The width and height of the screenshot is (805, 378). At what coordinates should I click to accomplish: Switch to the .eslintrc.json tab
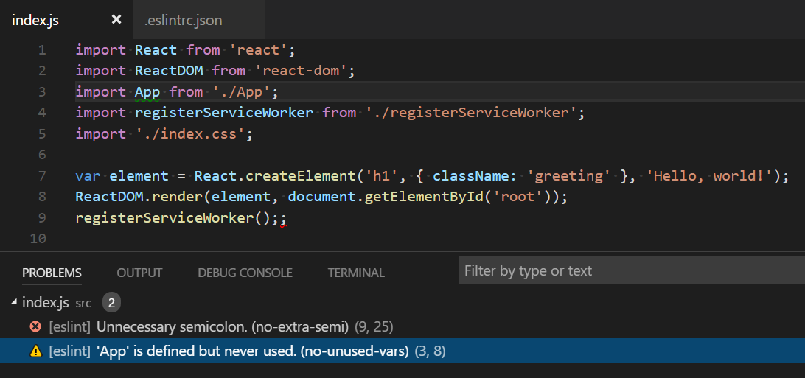pos(183,20)
